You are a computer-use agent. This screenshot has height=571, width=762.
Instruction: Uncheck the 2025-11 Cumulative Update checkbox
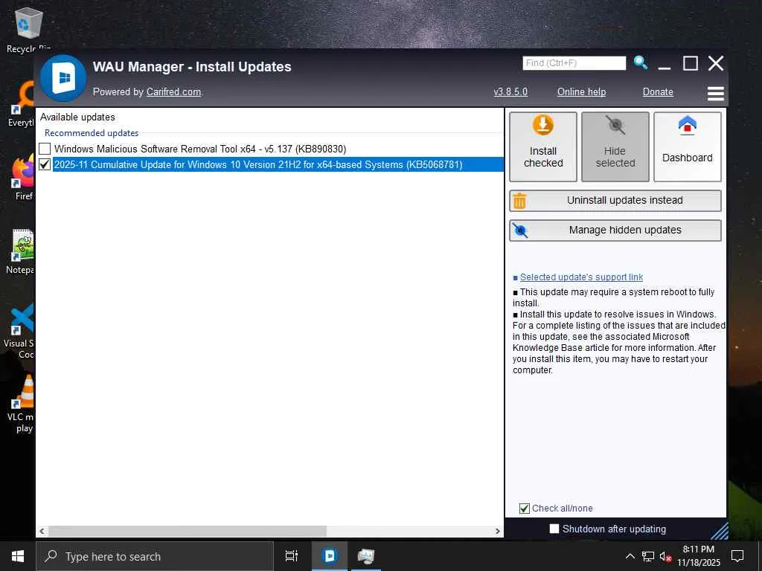pos(45,164)
